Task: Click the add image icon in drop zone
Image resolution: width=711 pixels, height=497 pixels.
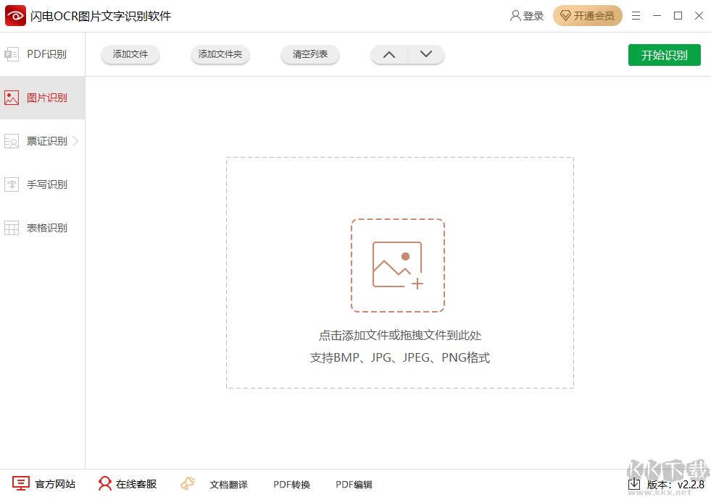Action: pos(397,266)
